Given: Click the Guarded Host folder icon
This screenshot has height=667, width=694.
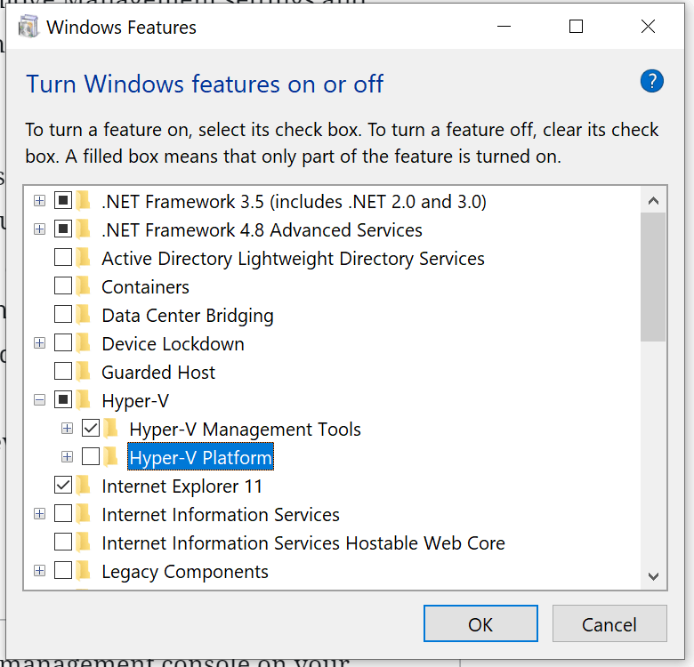Looking at the screenshot, I should 83,372.
